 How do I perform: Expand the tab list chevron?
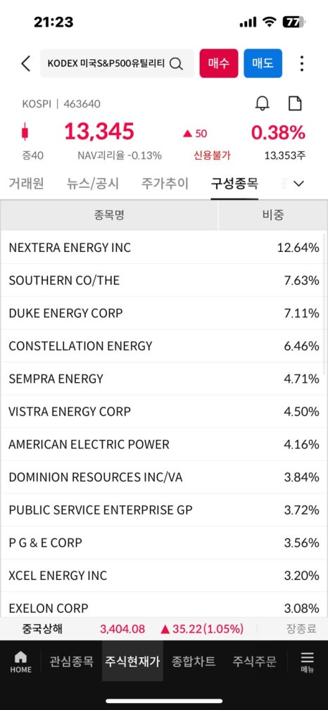tap(298, 184)
